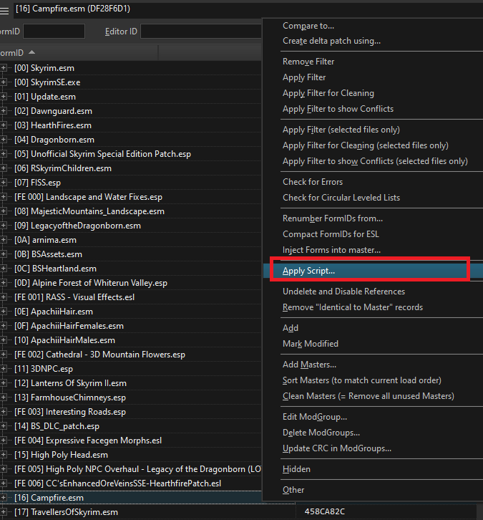Image resolution: width=483 pixels, height=520 pixels.
Task: Select plain Apply Filter (selected files only)
Action: point(341,130)
